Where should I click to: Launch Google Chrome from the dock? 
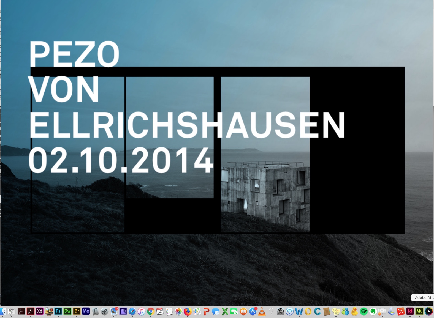coord(151,311)
